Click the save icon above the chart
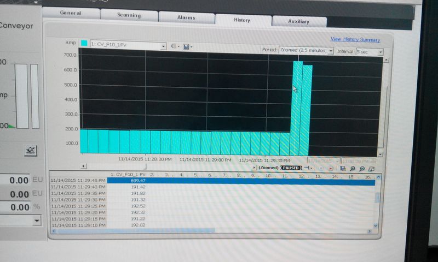The height and width of the screenshot is (262, 438). point(187,47)
